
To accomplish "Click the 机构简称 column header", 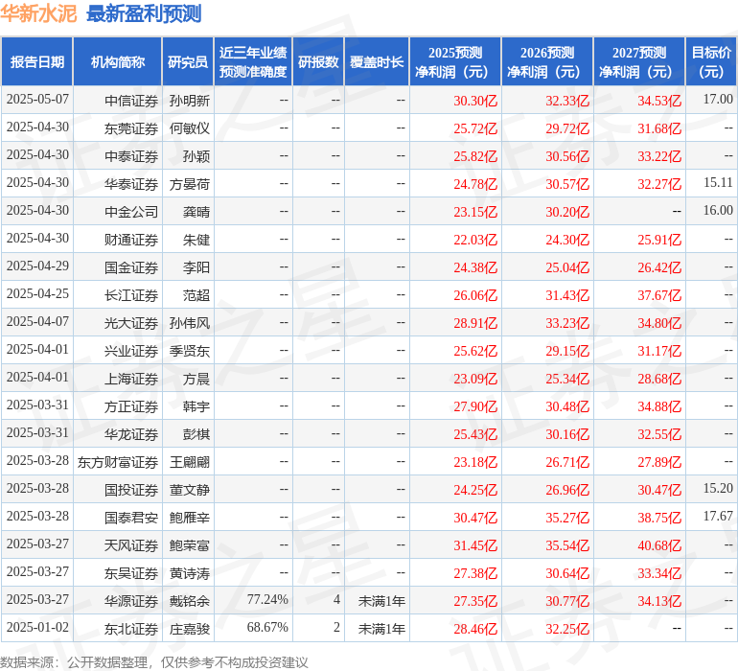I will tap(117, 61).
